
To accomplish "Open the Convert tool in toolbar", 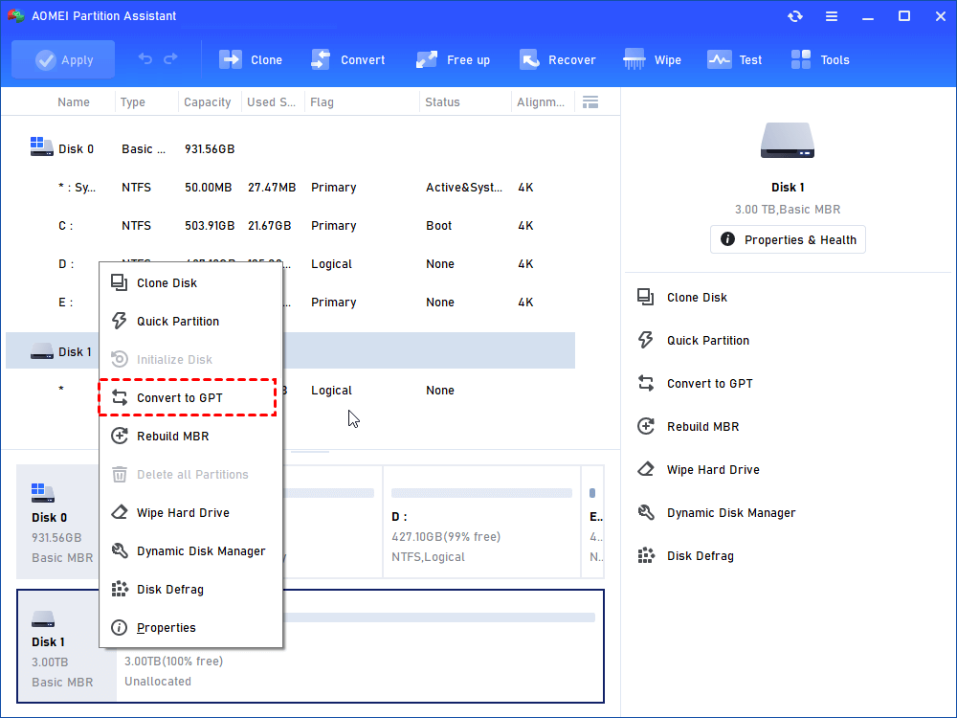I will coord(322,59).
